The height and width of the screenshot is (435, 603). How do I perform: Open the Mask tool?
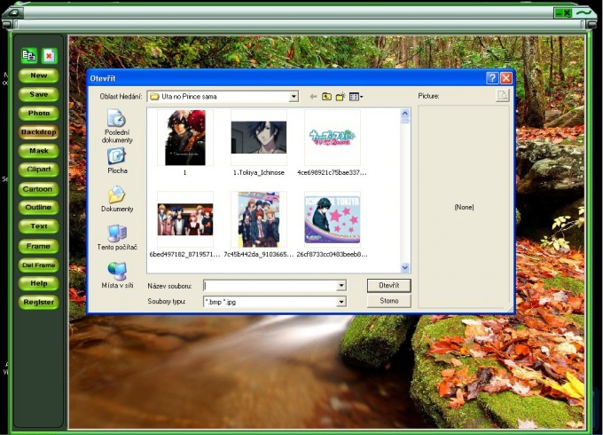[x=39, y=151]
